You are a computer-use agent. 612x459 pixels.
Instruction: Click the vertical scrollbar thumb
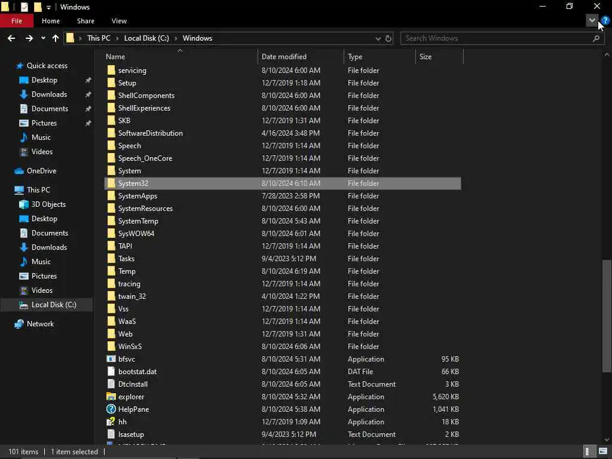pyautogui.click(x=607, y=316)
